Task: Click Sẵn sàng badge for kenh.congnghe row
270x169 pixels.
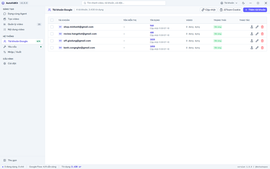Action: 218,48
